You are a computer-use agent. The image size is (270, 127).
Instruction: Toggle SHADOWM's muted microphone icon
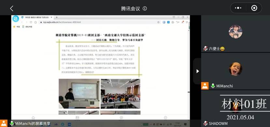pos(206,123)
